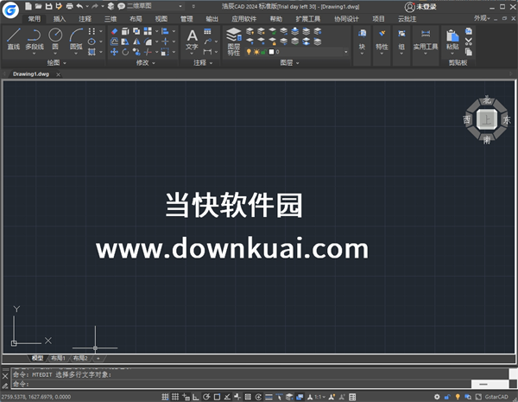Click the GstarCAD logo application button
Image resolution: width=518 pixels, height=402 pixels.
(x=9, y=10)
